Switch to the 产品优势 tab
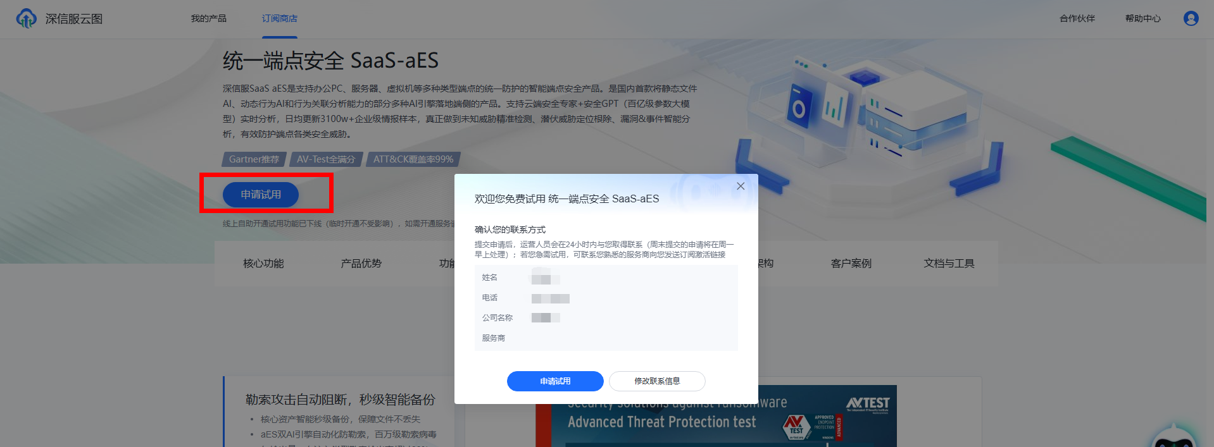Viewport: 1214px width, 447px height. click(x=361, y=264)
